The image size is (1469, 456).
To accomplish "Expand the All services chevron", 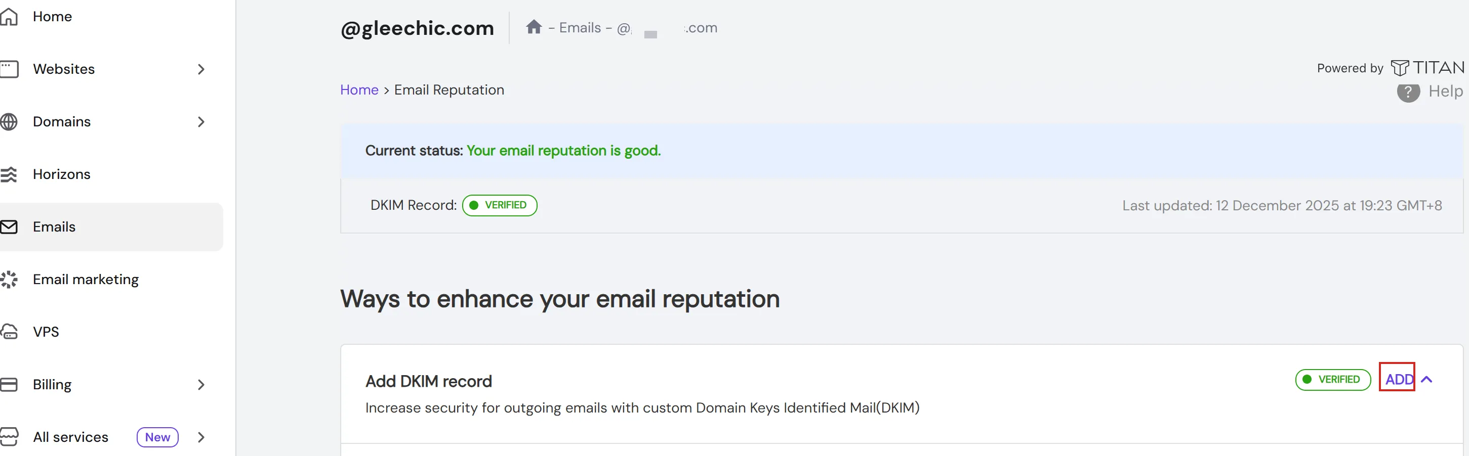I will point(201,437).
